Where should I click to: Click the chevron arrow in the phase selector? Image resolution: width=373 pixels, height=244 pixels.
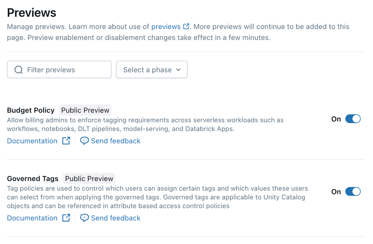point(178,70)
